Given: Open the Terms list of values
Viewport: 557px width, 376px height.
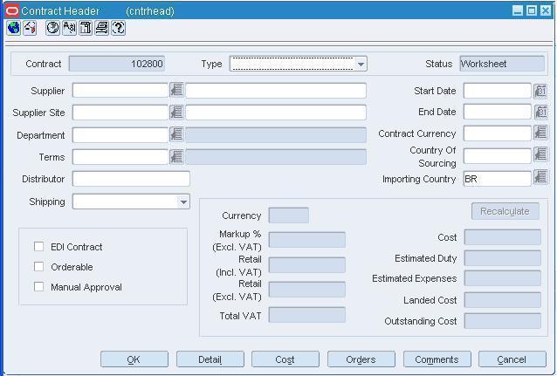Looking at the screenshot, I should click(176, 156).
